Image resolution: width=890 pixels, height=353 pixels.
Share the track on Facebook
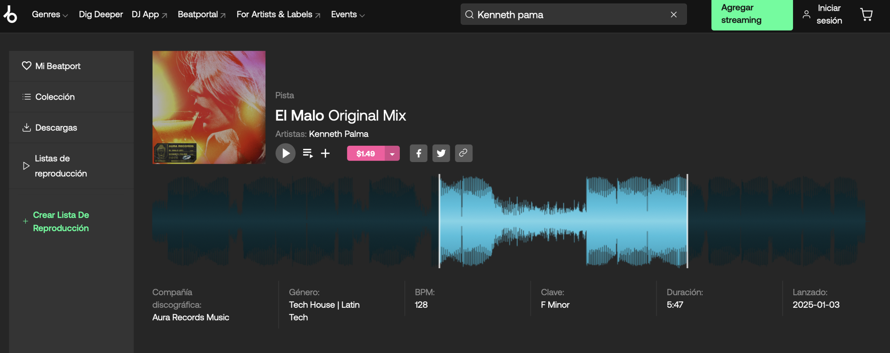(419, 153)
